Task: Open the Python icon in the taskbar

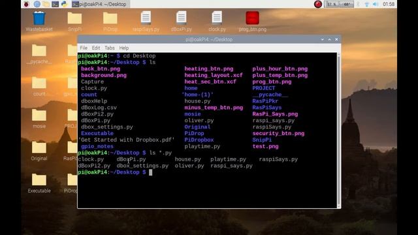Action: tap(64, 4)
